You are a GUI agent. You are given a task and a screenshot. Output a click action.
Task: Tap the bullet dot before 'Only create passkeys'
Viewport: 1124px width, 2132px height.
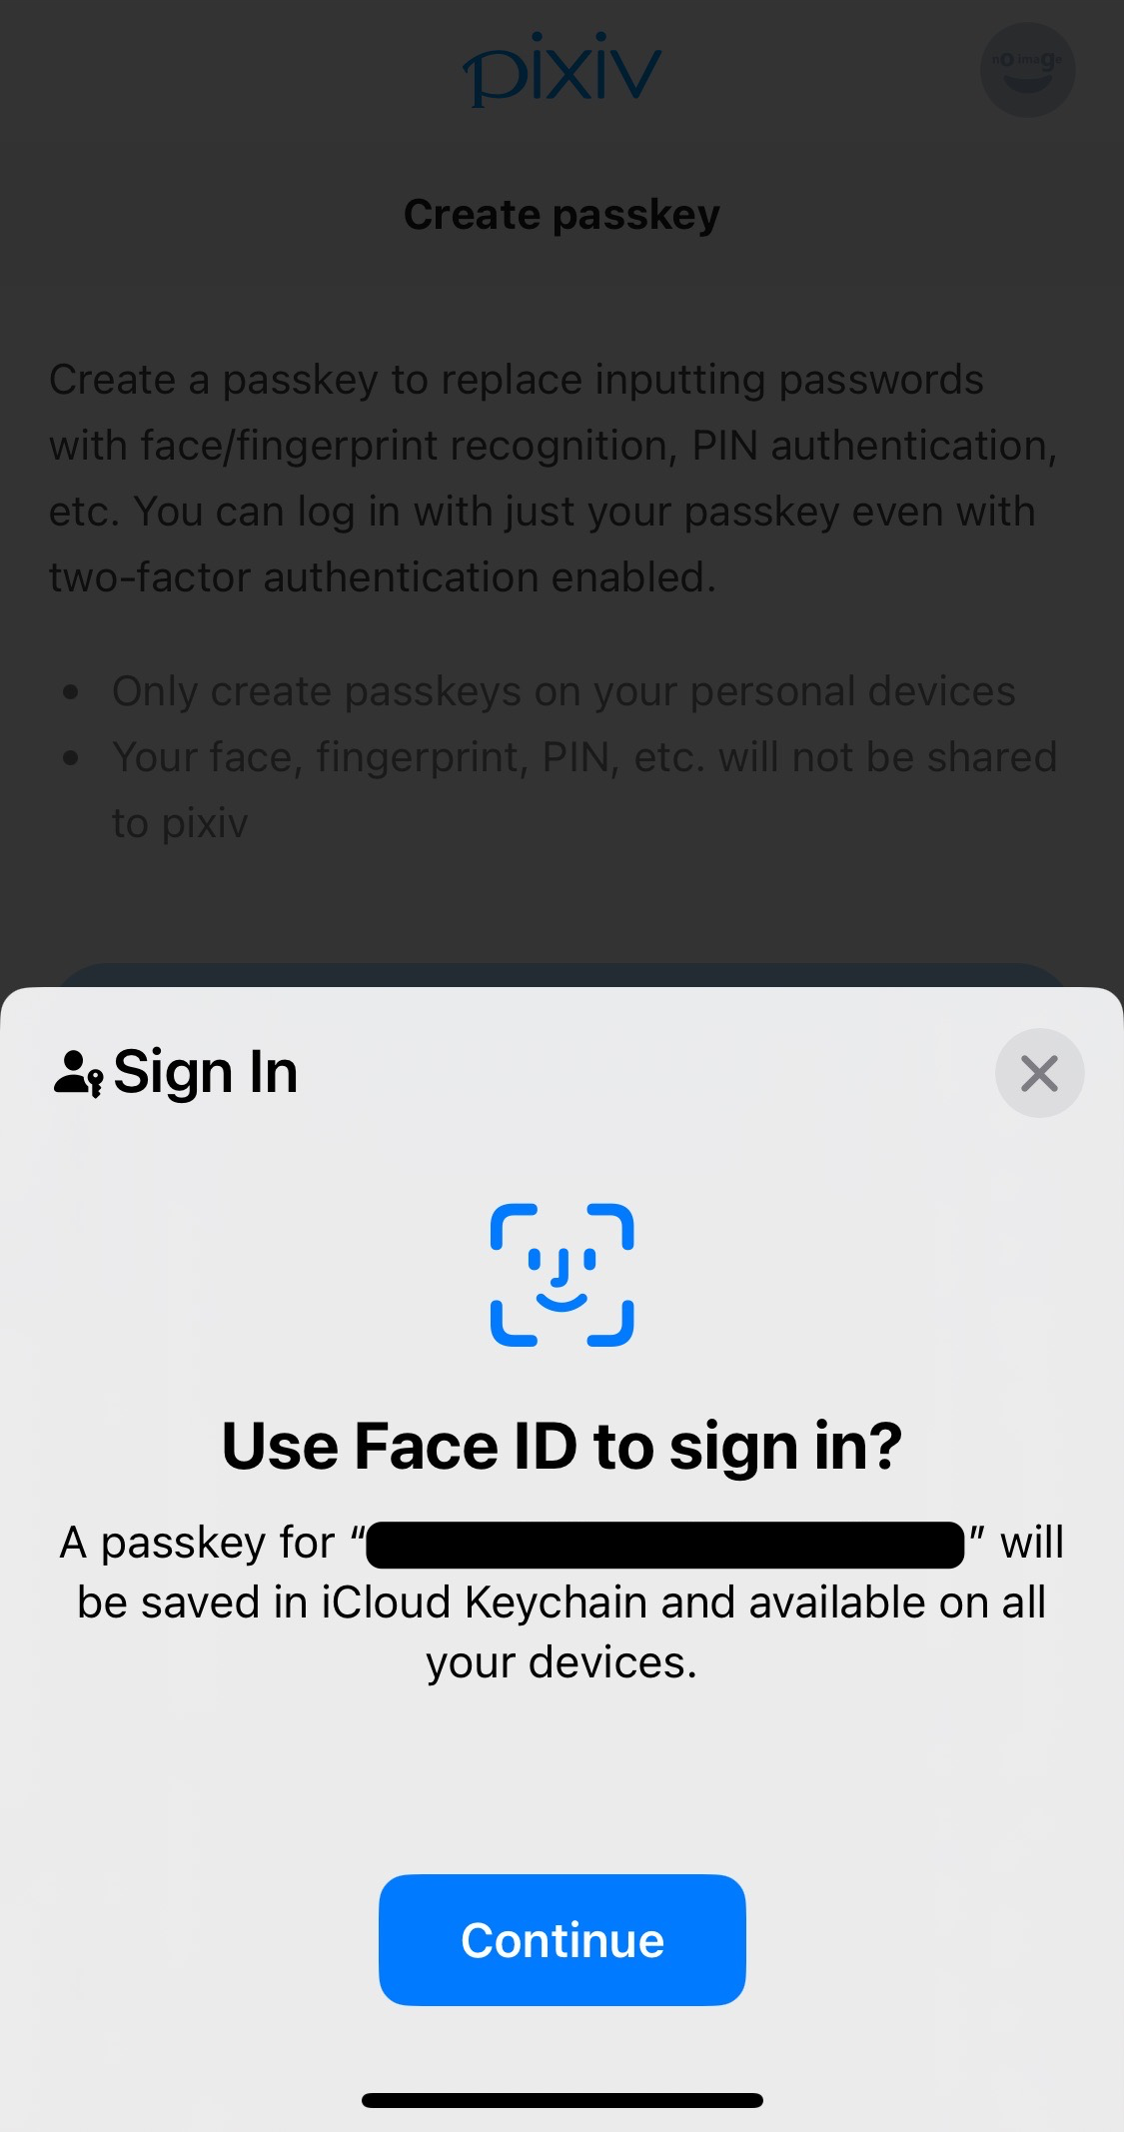click(70, 692)
